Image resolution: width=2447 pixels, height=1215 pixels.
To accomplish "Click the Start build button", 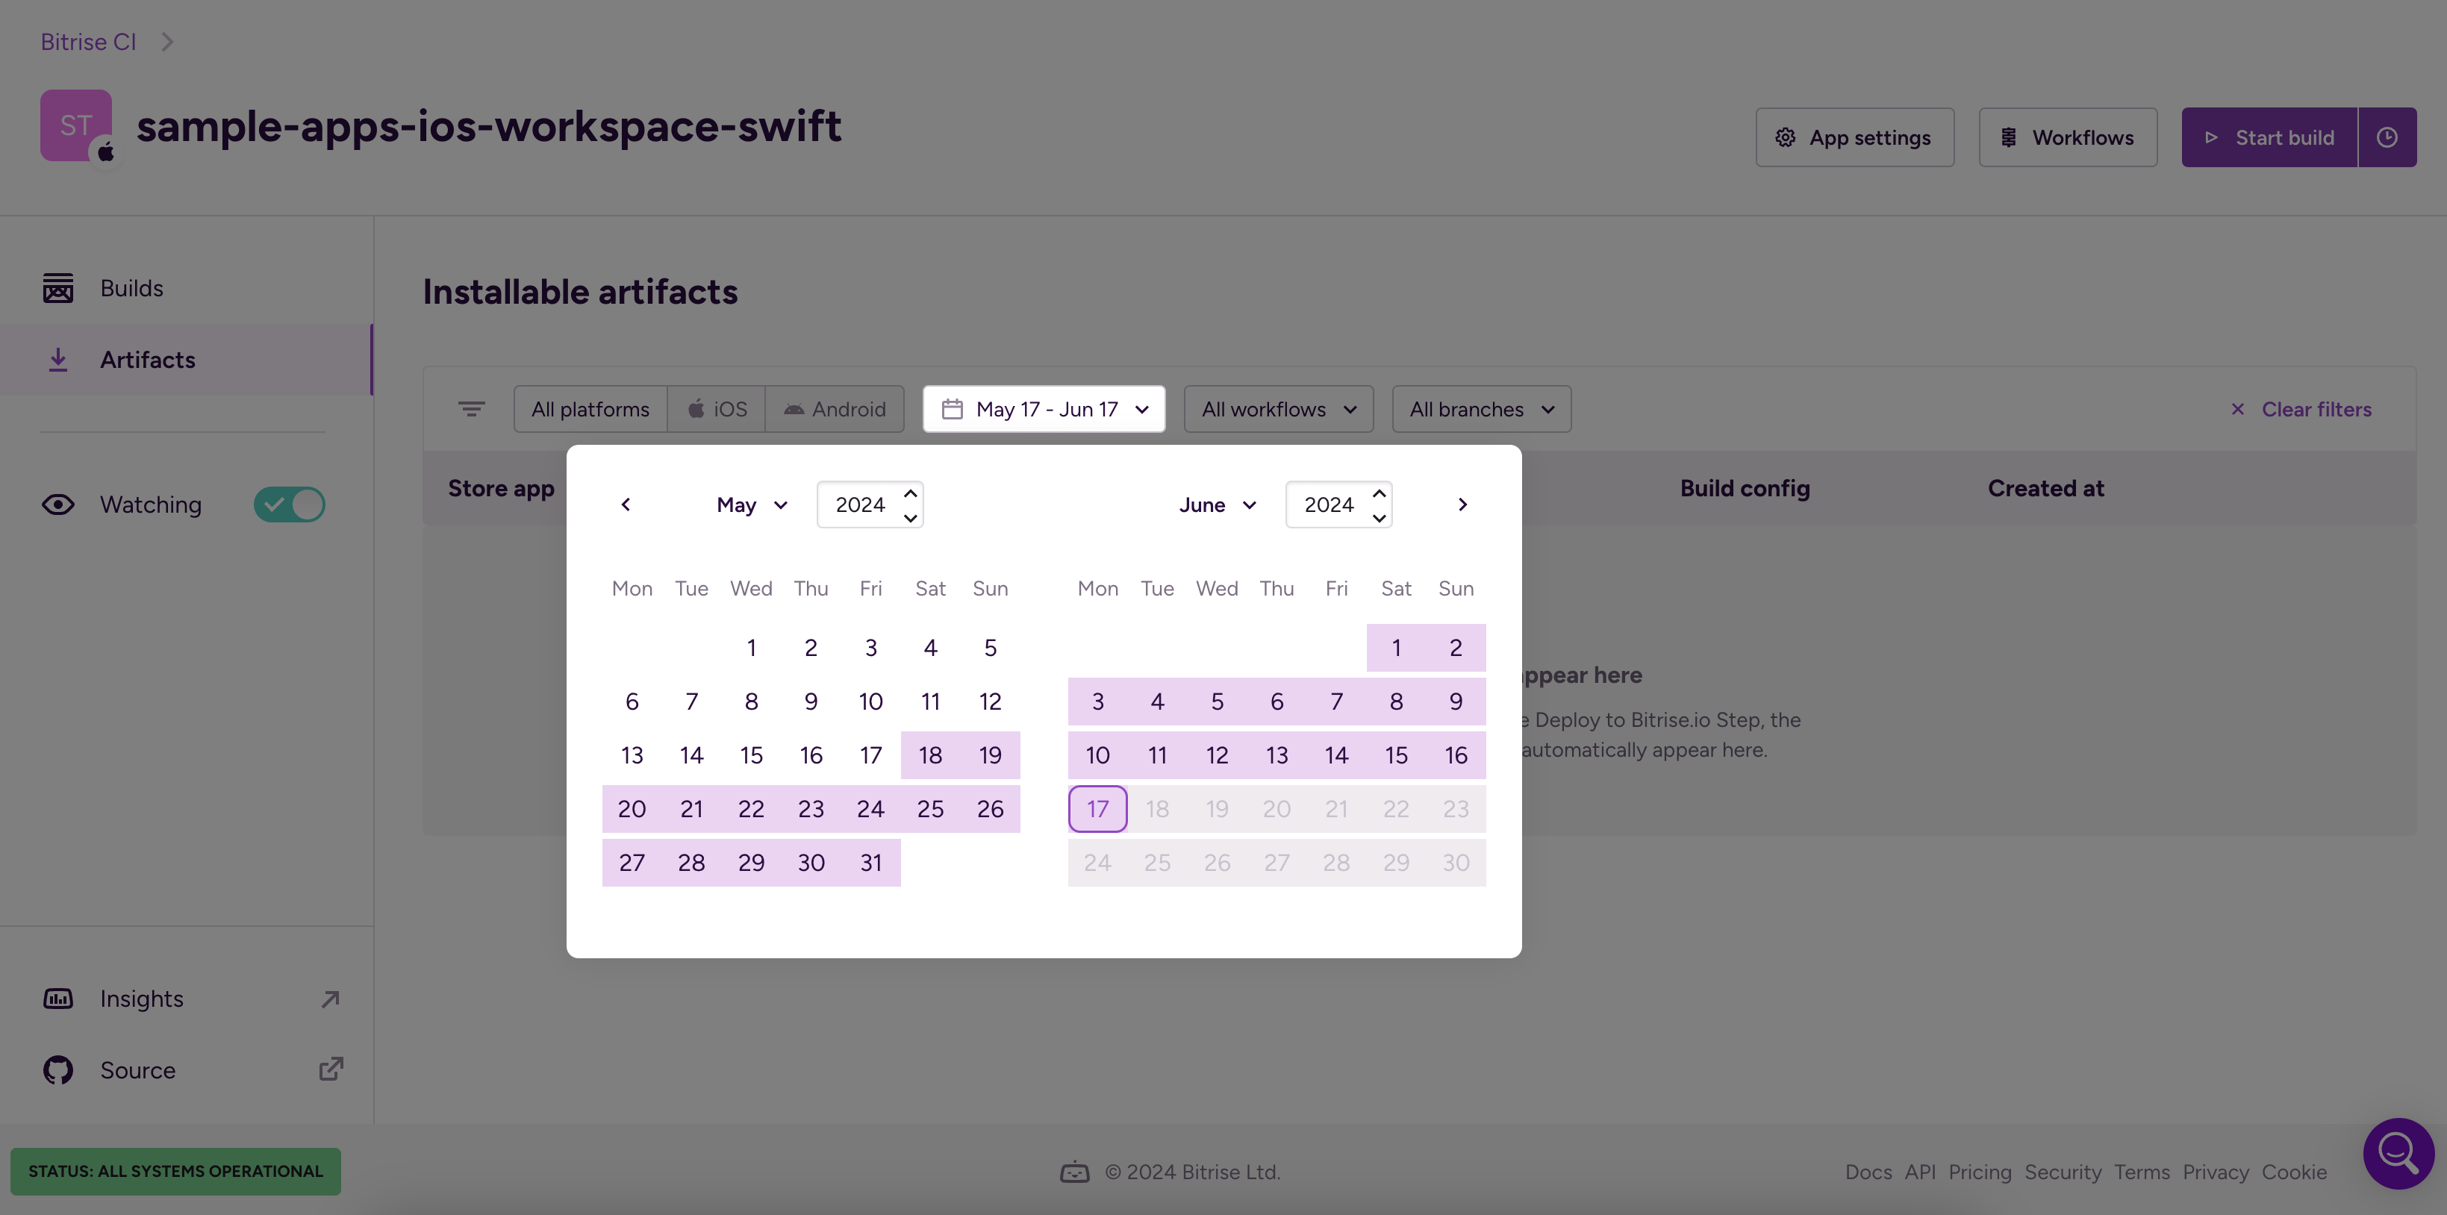I will (x=2269, y=138).
